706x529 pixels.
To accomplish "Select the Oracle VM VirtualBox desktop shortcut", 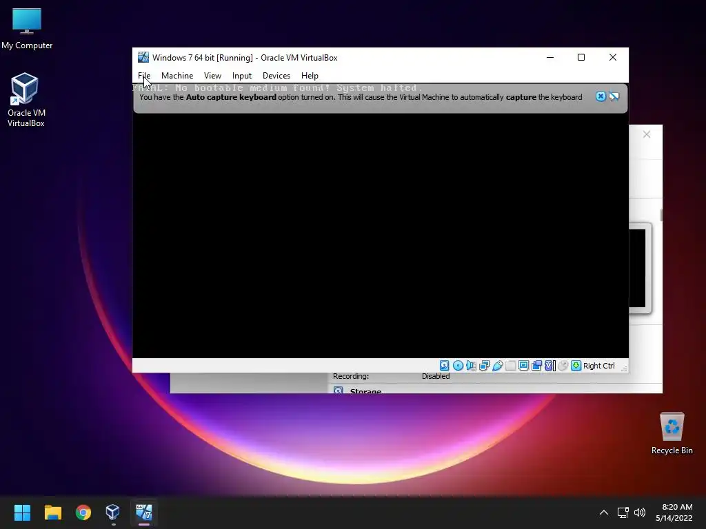I will tap(26, 100).
